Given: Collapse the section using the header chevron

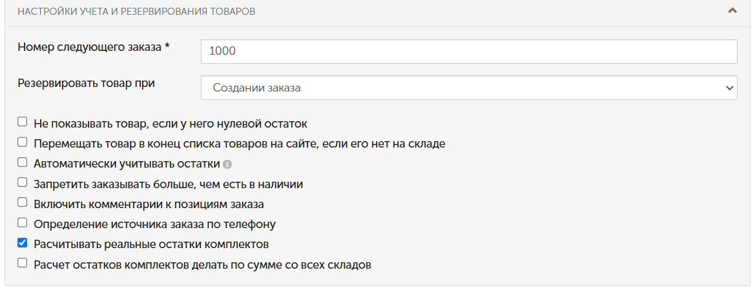Looking at the screenshot, I should (x=732, y=10).
